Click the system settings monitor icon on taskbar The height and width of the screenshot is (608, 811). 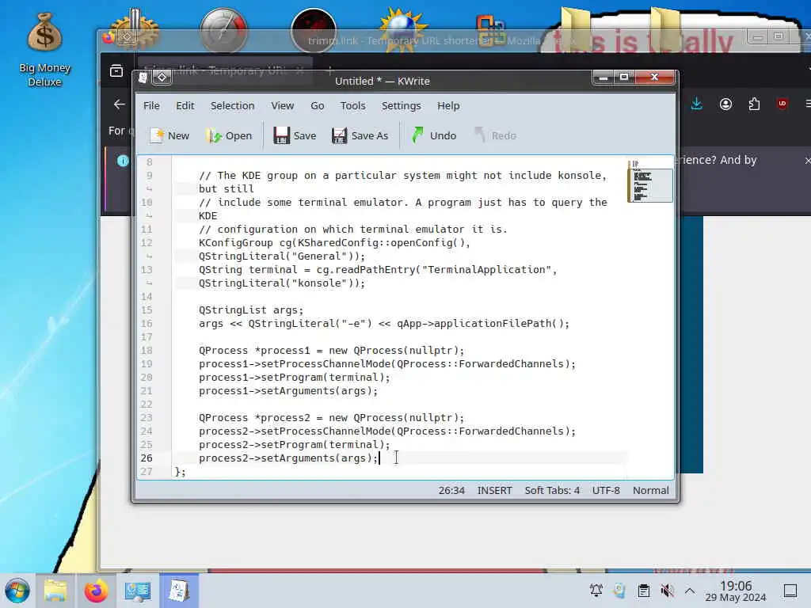137,591
